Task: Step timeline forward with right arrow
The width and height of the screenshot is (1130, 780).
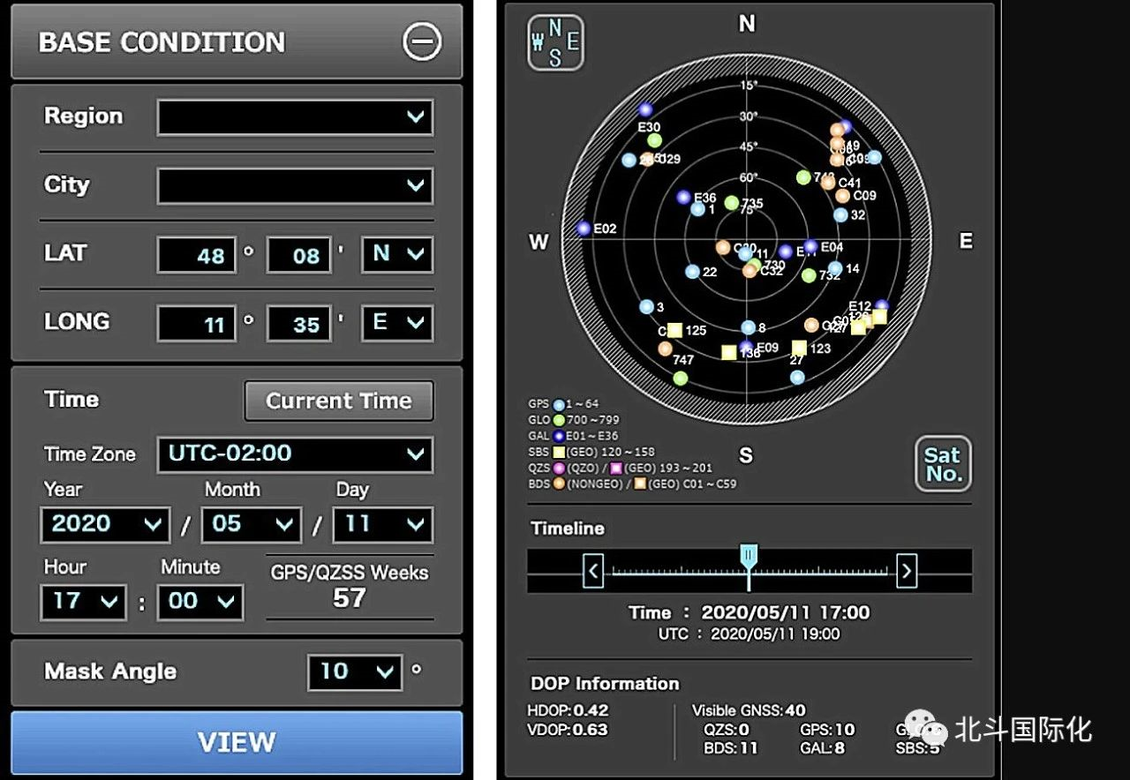Action: (906, 572)
